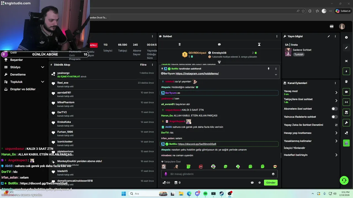Unpin the BotRix pinned message
This screenshot has width=353, height=198.
(x=269, y=69)
